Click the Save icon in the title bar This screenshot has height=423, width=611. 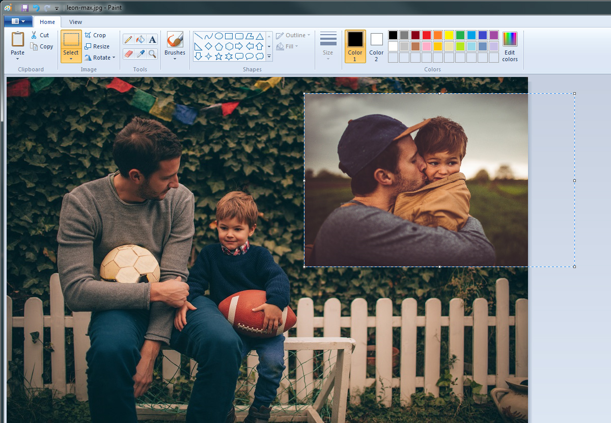(x=24, y=8)
